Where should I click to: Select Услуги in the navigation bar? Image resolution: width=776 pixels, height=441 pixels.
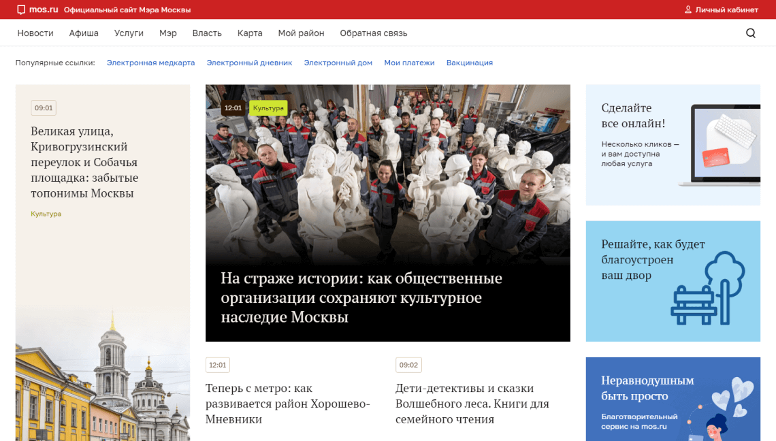(129, 33)
